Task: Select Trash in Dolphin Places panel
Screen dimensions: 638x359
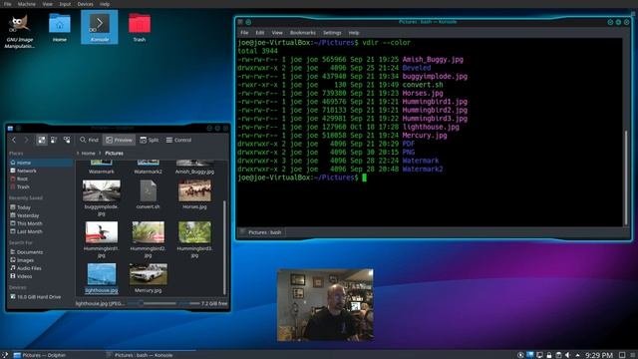Action: pos(40,186)
